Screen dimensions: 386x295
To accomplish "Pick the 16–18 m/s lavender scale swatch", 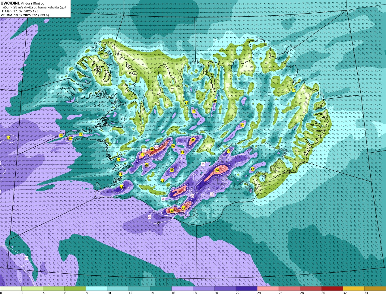I will [x=182, y=288].
